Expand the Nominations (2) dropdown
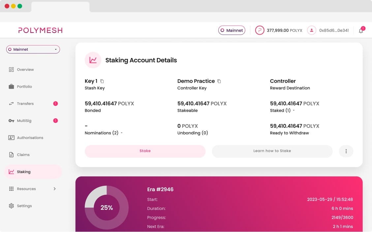Viewport: 372px width, 232px height. point(121,133)
